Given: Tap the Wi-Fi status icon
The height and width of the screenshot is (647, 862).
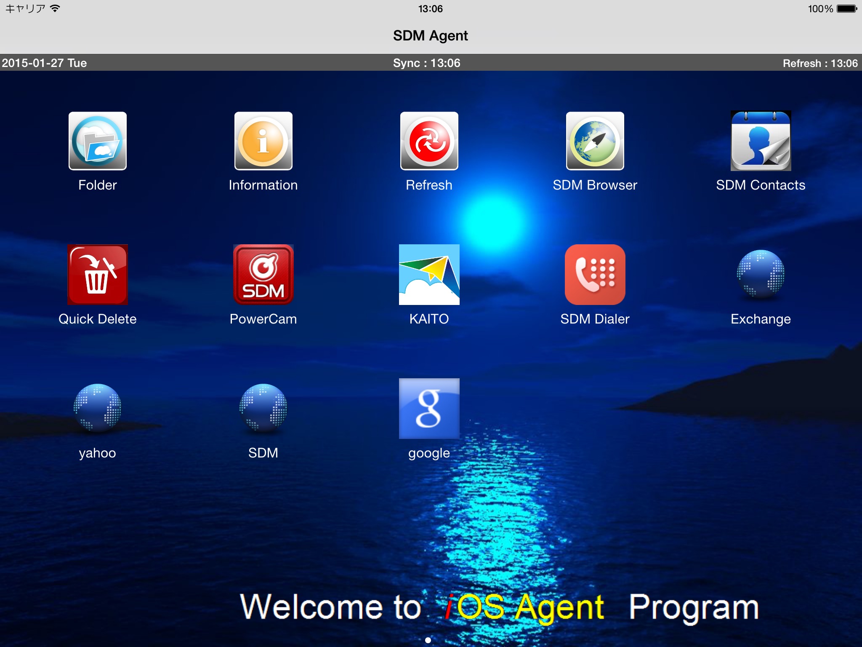Looking at the screenshot, I should point(55,8).
